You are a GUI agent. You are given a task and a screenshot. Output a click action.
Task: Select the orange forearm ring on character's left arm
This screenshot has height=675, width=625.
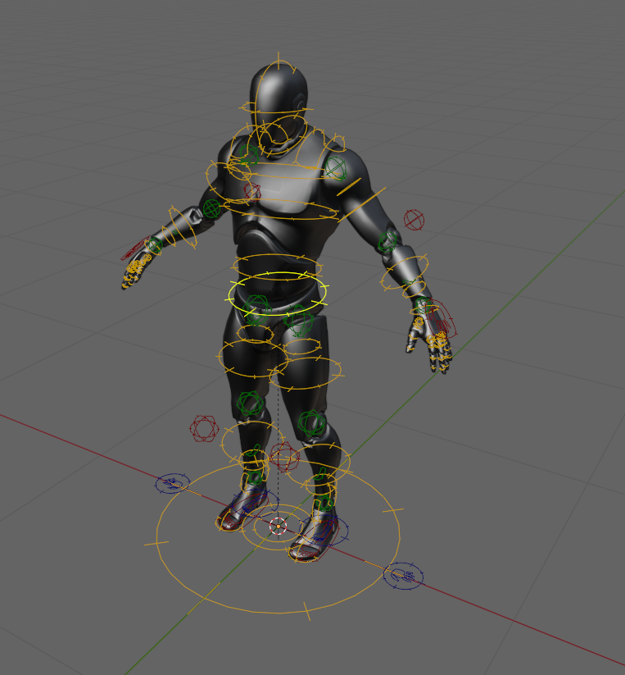pos(405,271)
